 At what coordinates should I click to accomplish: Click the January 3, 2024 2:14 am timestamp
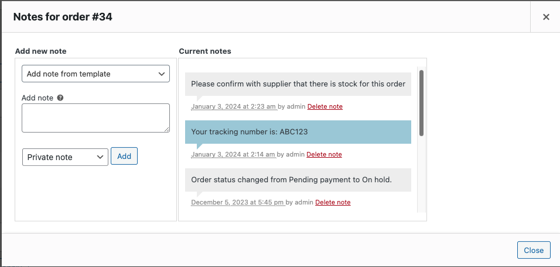pos(233,154)
